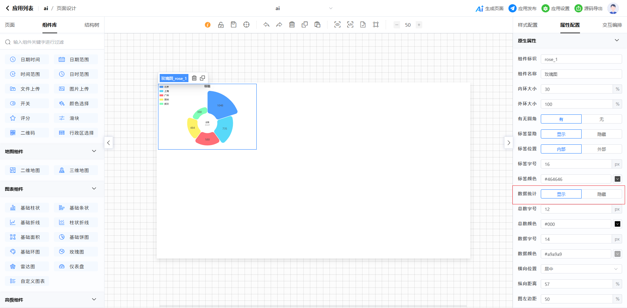627x308 pixels.
Task: Hide labels via 标签显隐 隐藏 option
Action: (601, 134)
